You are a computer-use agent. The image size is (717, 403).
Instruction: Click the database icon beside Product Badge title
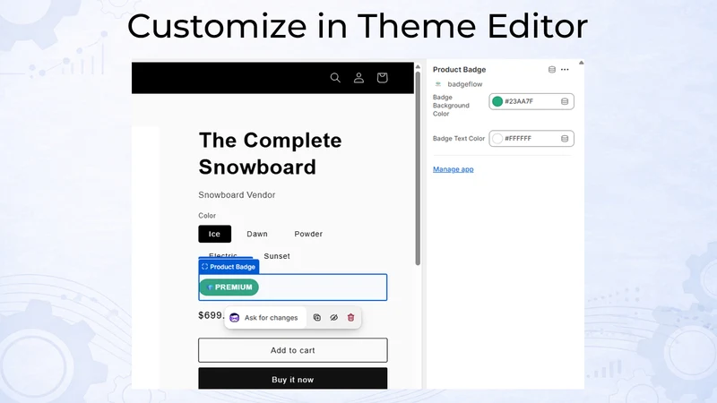tap(552, 70)
